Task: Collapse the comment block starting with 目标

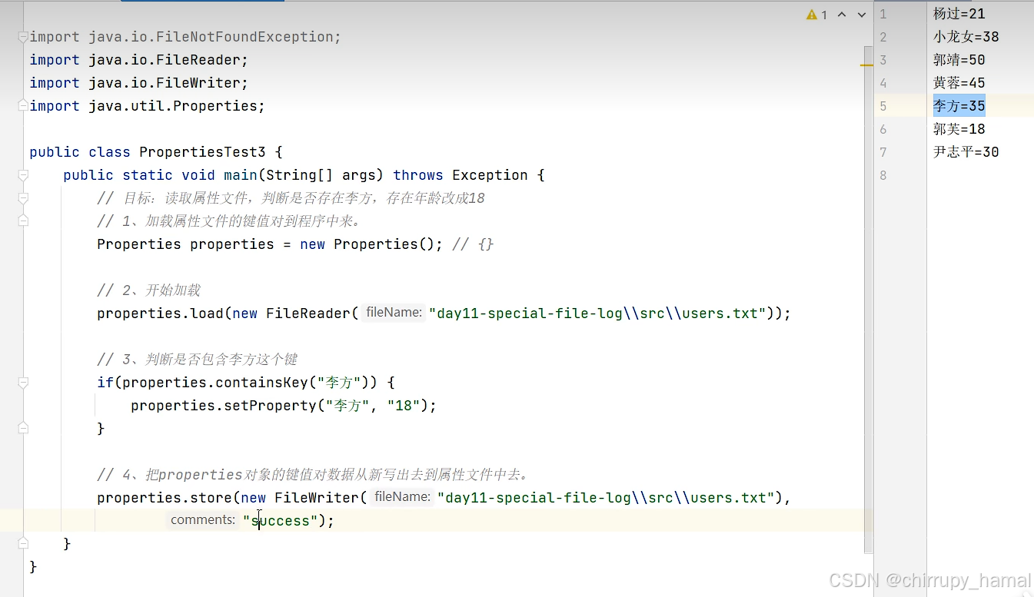Action: tap(23, 198)
